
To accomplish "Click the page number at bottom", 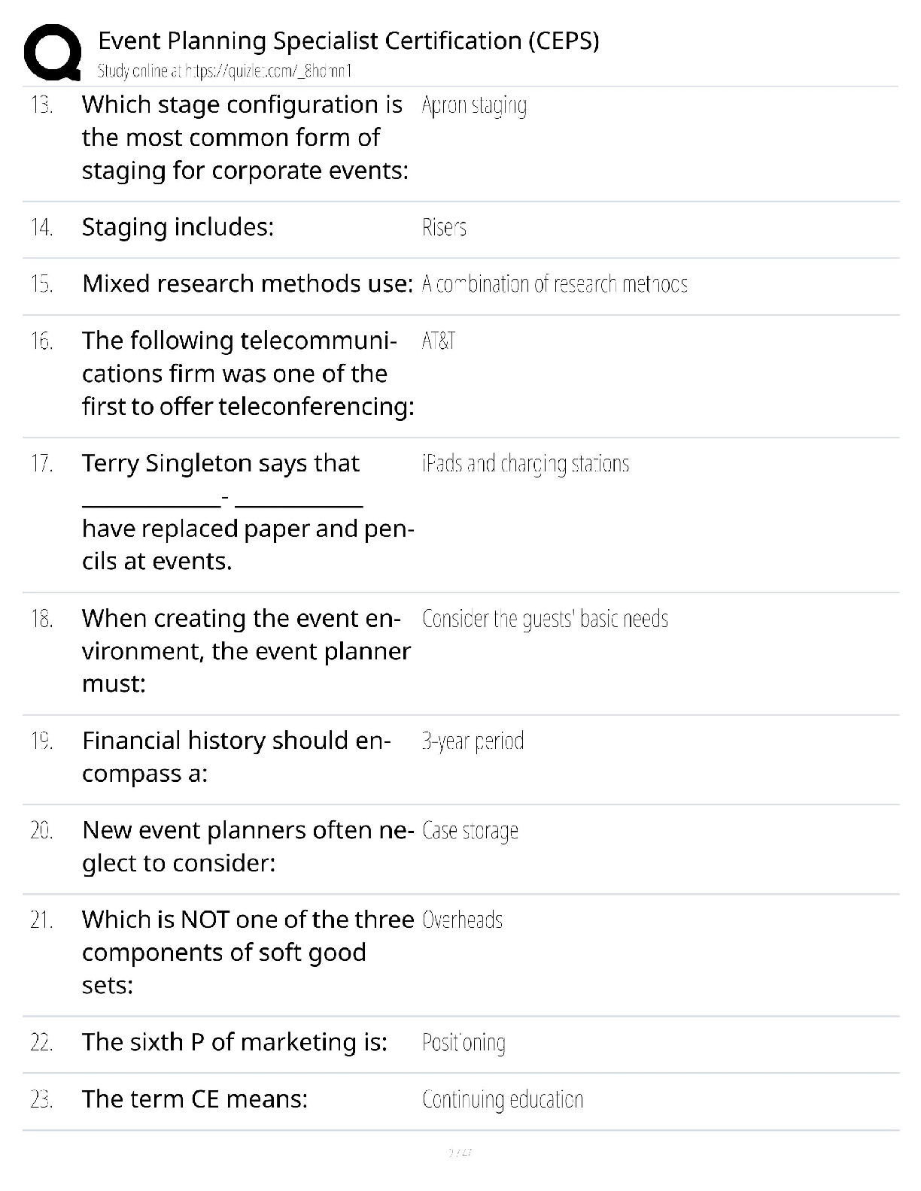I will (460, 1152).
